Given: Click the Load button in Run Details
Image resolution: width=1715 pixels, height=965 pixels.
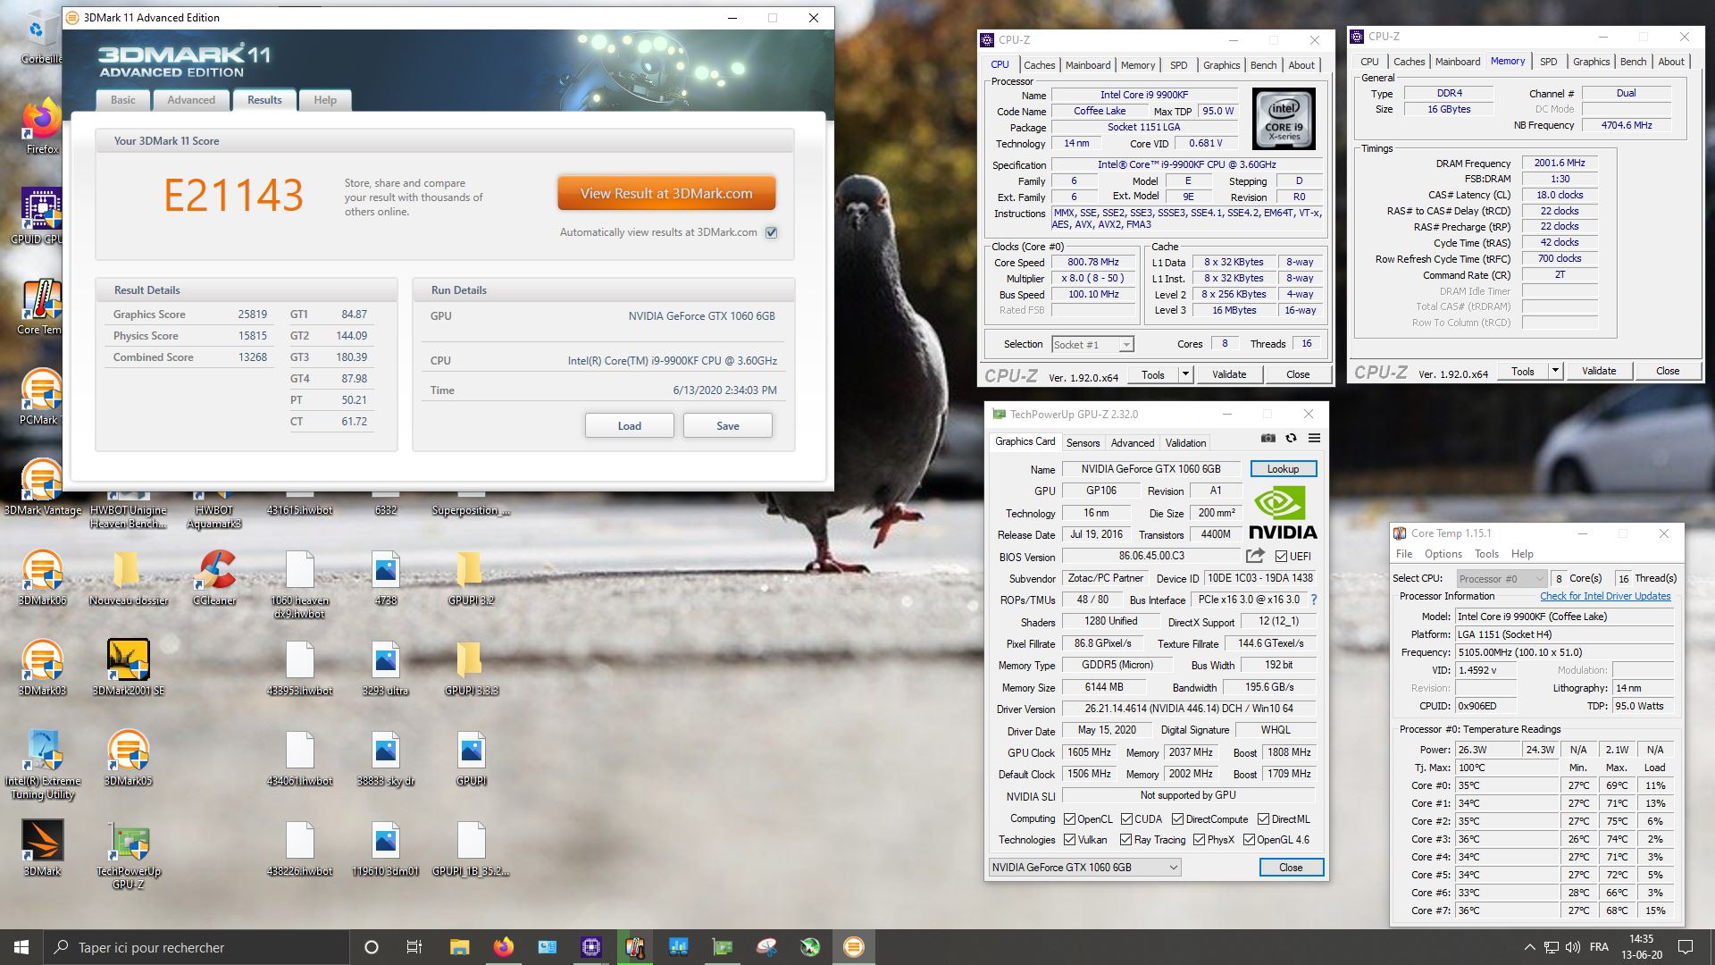Looking at the screenshot, I should 630,426.
